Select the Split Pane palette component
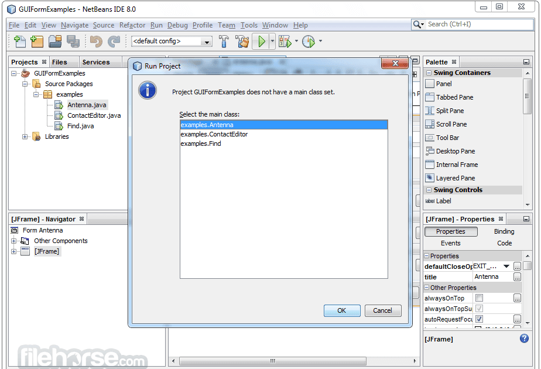Image resolution: width=541 pixels, height=369 pixels. [445, 111]
